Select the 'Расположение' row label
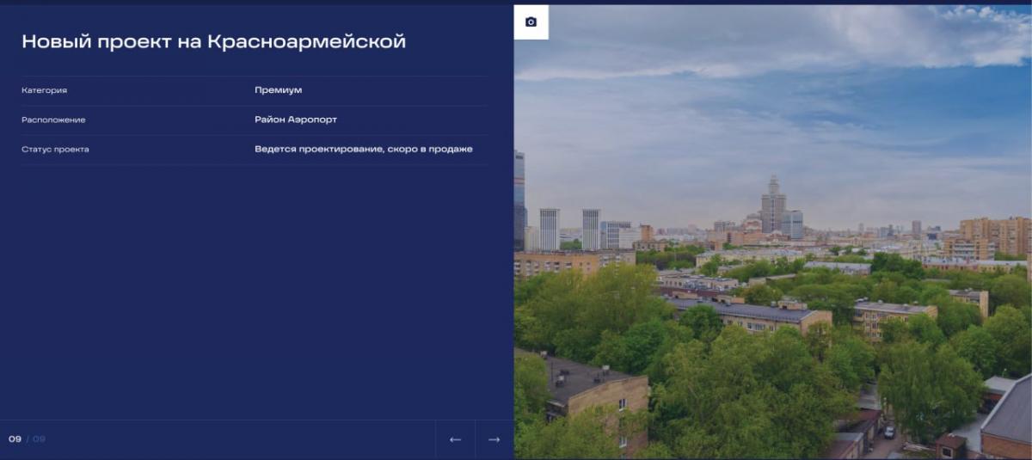This screenshot has height=460, width=1032. tap(53, 120)
